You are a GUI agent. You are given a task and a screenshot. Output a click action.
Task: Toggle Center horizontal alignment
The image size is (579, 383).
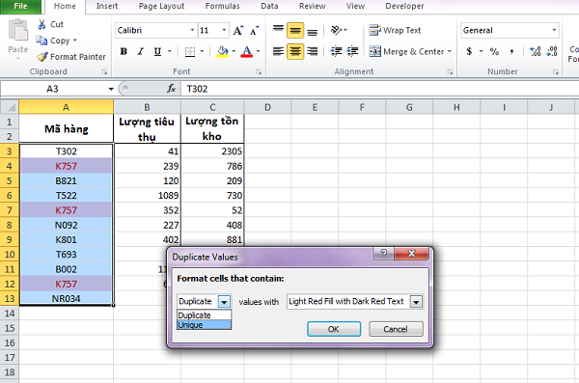tap(295, 51)
